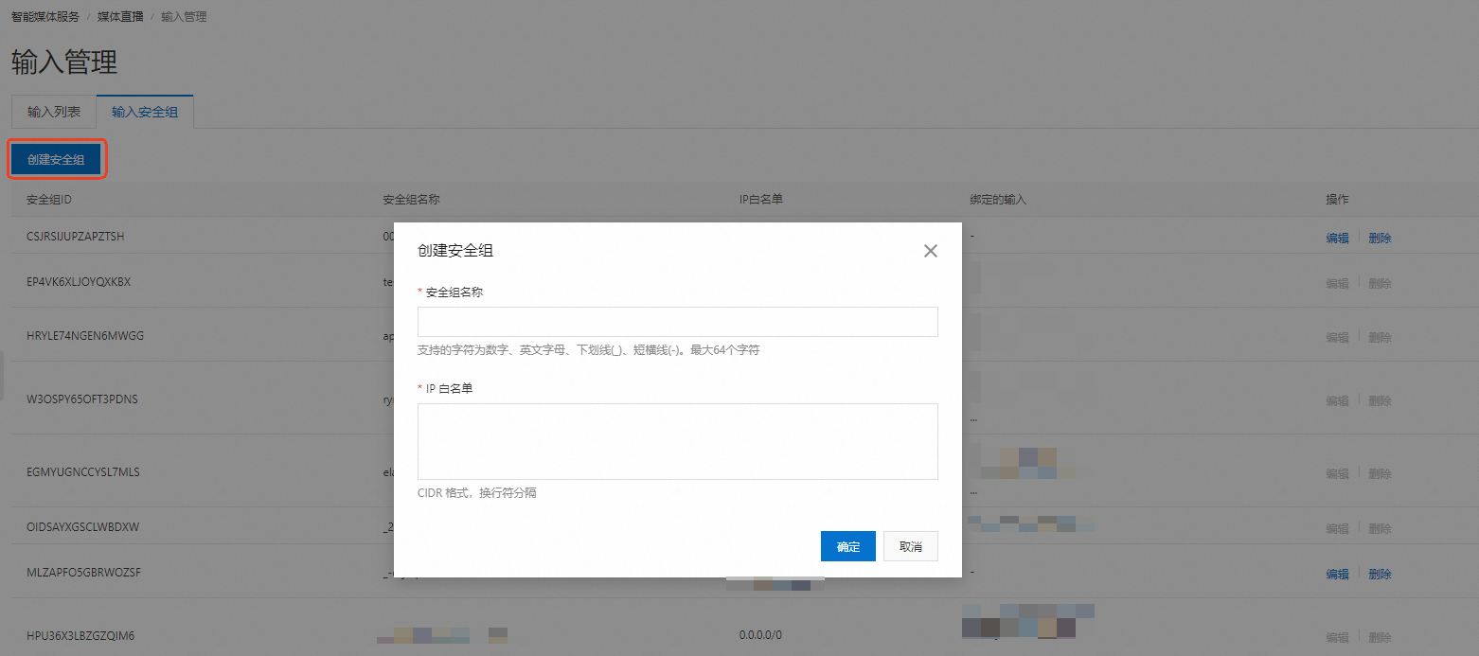This screenshot has width=1479, height=656.
Task: Select ID text CSJRSIJUPZAPZTSH
Action: pyautogui.click(x=76, y=237)
